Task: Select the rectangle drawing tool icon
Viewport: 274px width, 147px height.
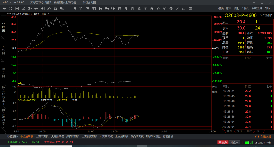Action: tap(184, 9)
